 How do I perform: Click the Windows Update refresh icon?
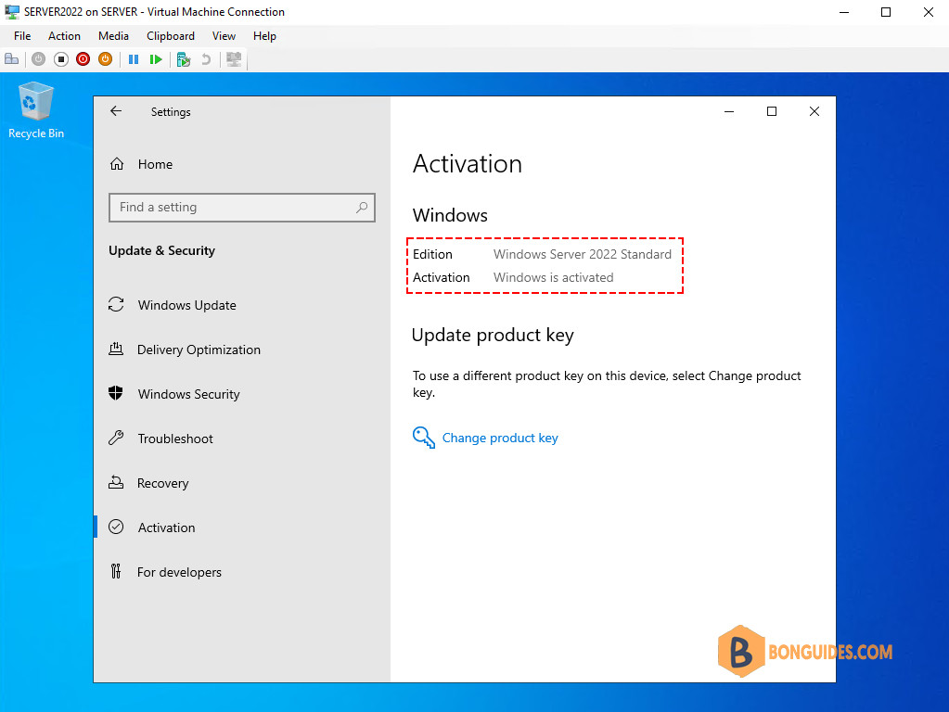[x=116, y=304]
